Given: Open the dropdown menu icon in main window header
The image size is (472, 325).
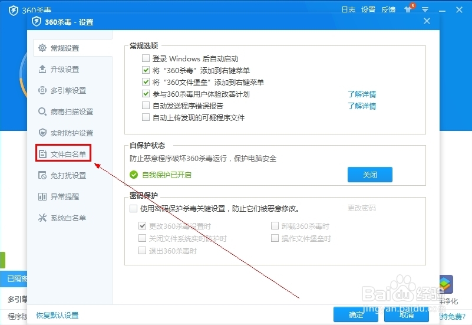Looking at the screenshot, I should [425, 9].
